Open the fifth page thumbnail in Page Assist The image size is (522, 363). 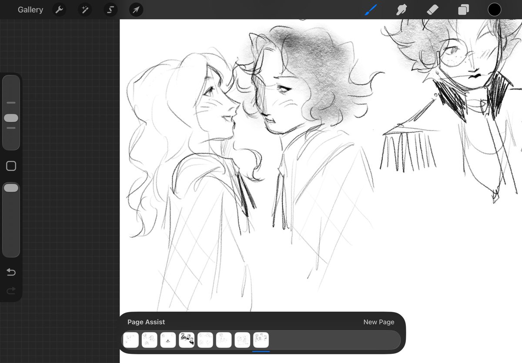[x=205, y=340]
